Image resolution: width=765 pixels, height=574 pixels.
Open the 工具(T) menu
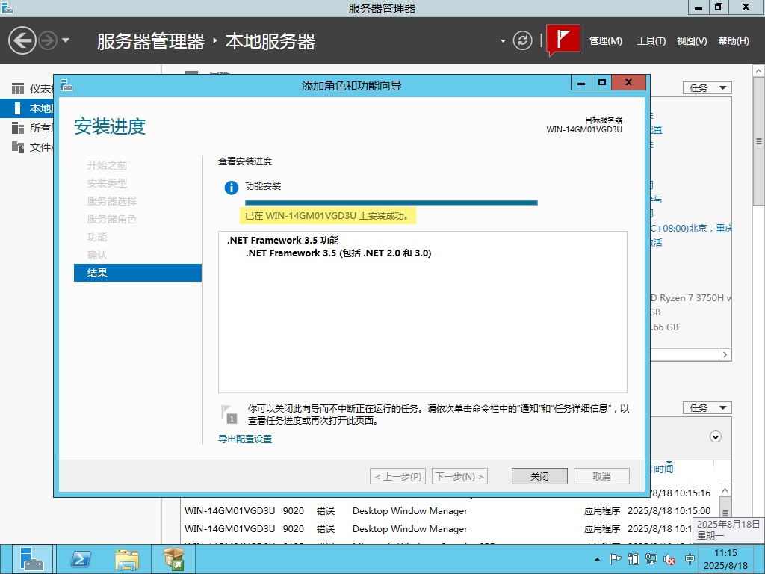click(x=651, y=41)
